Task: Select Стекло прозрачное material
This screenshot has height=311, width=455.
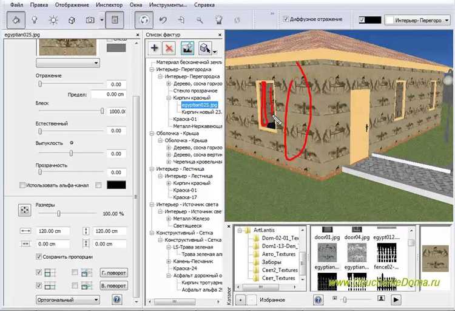Action: tap(195, 91)
